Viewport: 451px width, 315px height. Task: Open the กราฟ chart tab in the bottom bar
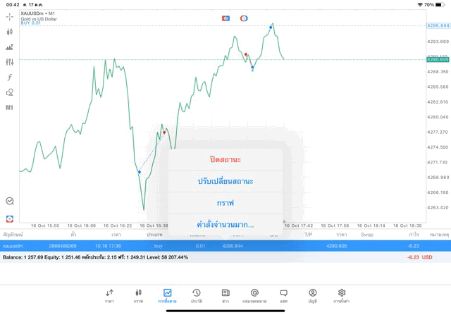click(138, 295)
